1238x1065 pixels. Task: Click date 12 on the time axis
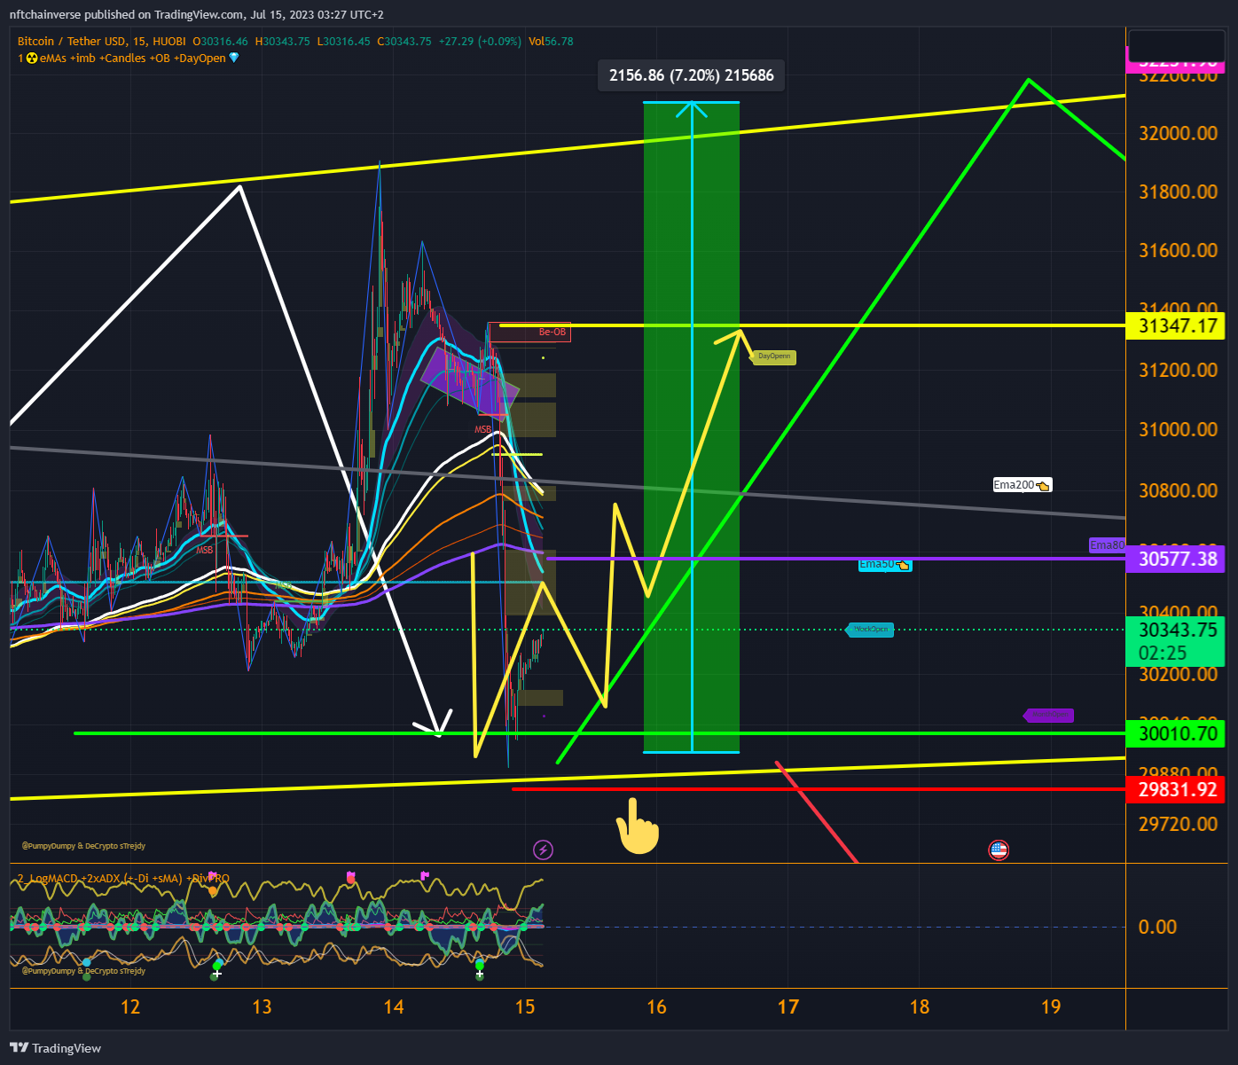tap(130, 1006)
